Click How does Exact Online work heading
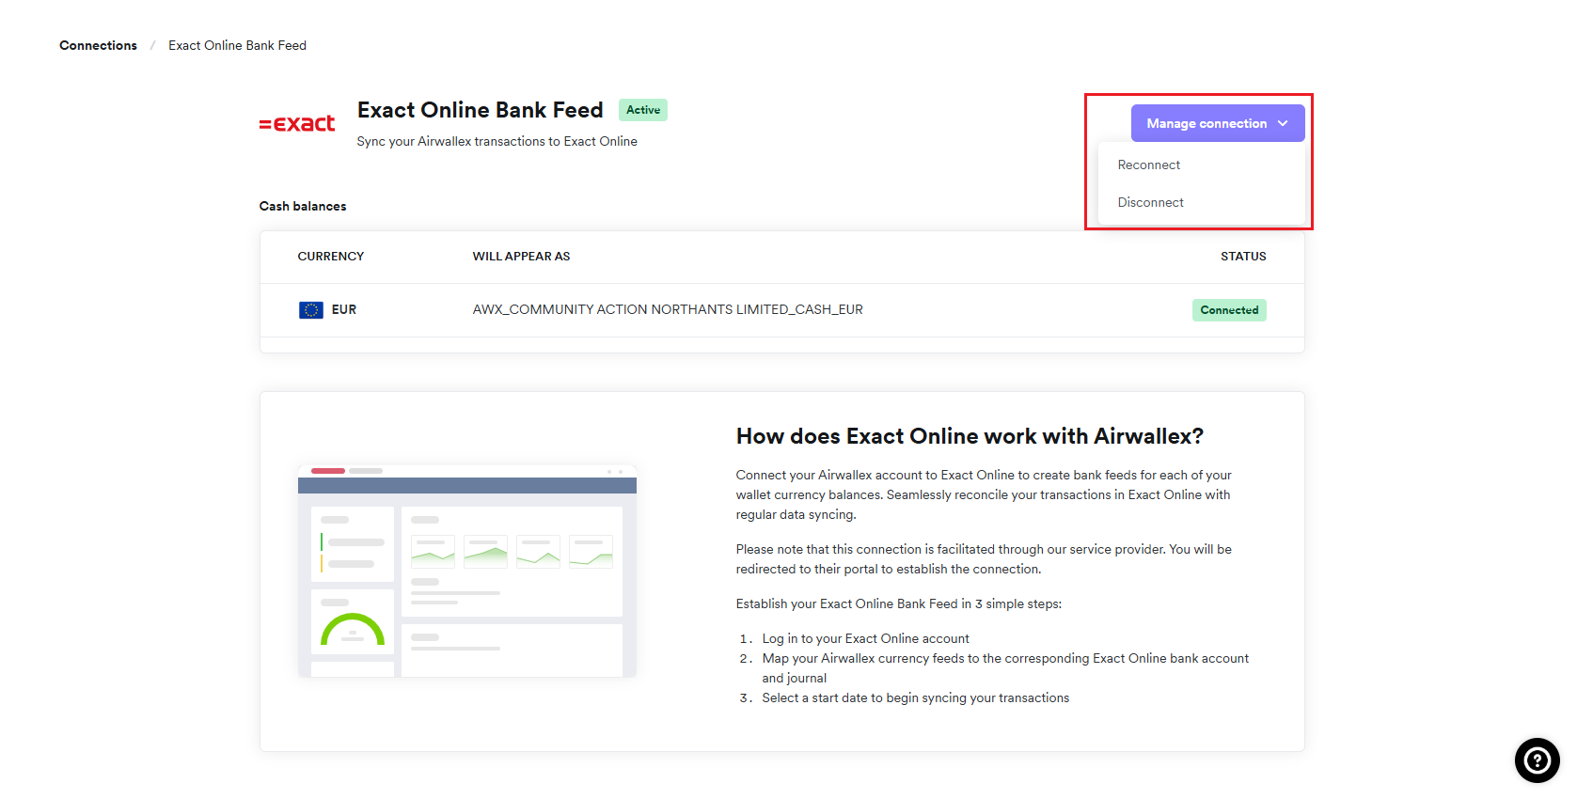The width and height of the screenshot is (1577, 799). point(970,436)
